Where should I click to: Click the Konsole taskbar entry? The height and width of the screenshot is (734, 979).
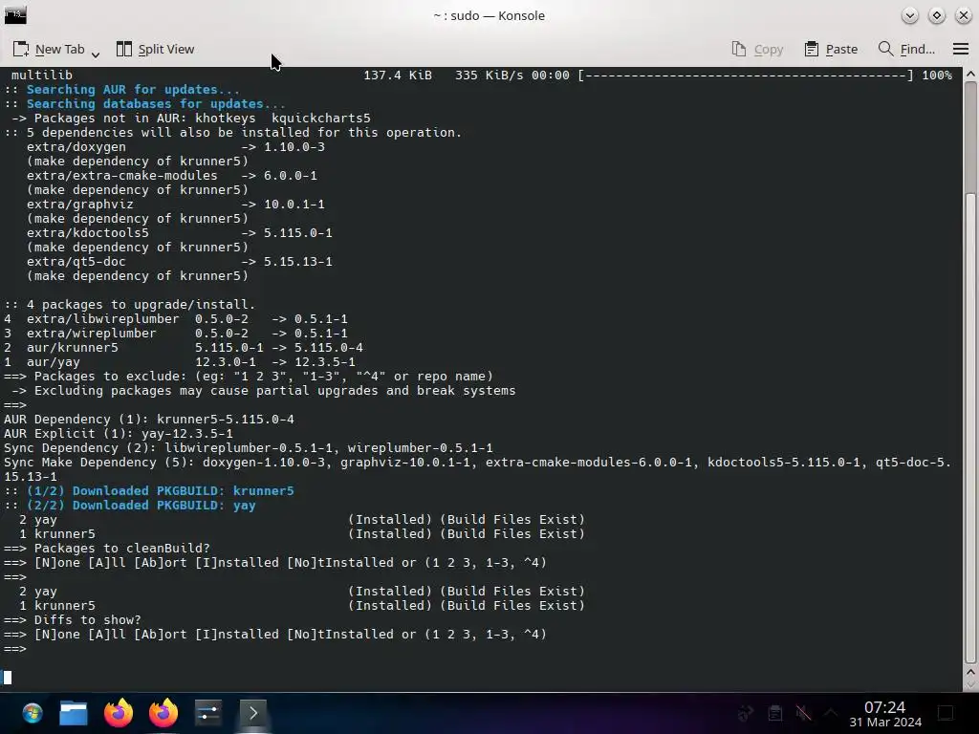(x=252, y=713)
